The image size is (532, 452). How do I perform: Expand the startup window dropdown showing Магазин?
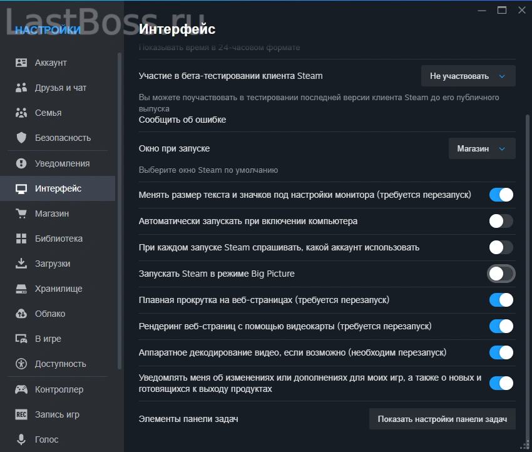coord(481,149)
